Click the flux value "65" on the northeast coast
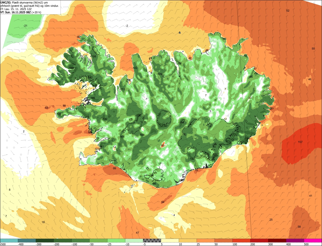This screenshot has height=246, width=322. click(225, 39)
